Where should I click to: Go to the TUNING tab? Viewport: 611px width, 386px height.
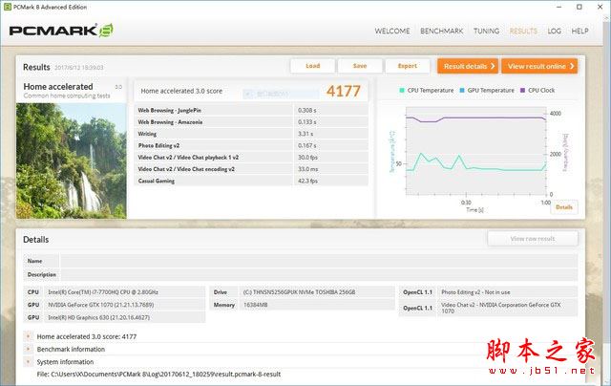[x=486, y=32]
